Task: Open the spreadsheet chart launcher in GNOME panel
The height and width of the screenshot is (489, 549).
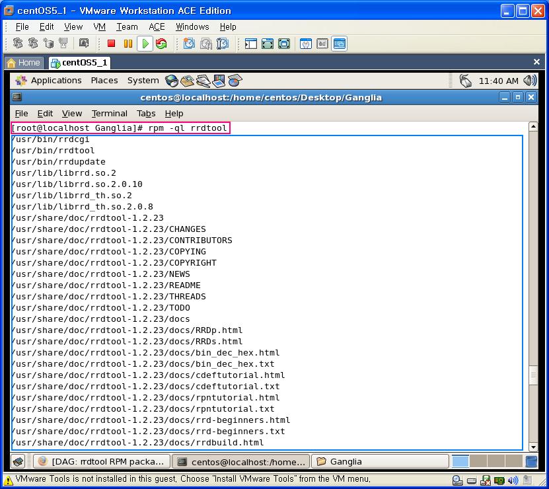Action: pos(235,81)
